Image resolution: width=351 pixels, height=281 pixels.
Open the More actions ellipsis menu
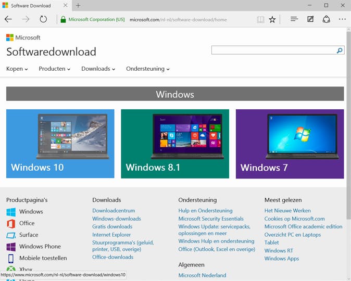(342, 19)
